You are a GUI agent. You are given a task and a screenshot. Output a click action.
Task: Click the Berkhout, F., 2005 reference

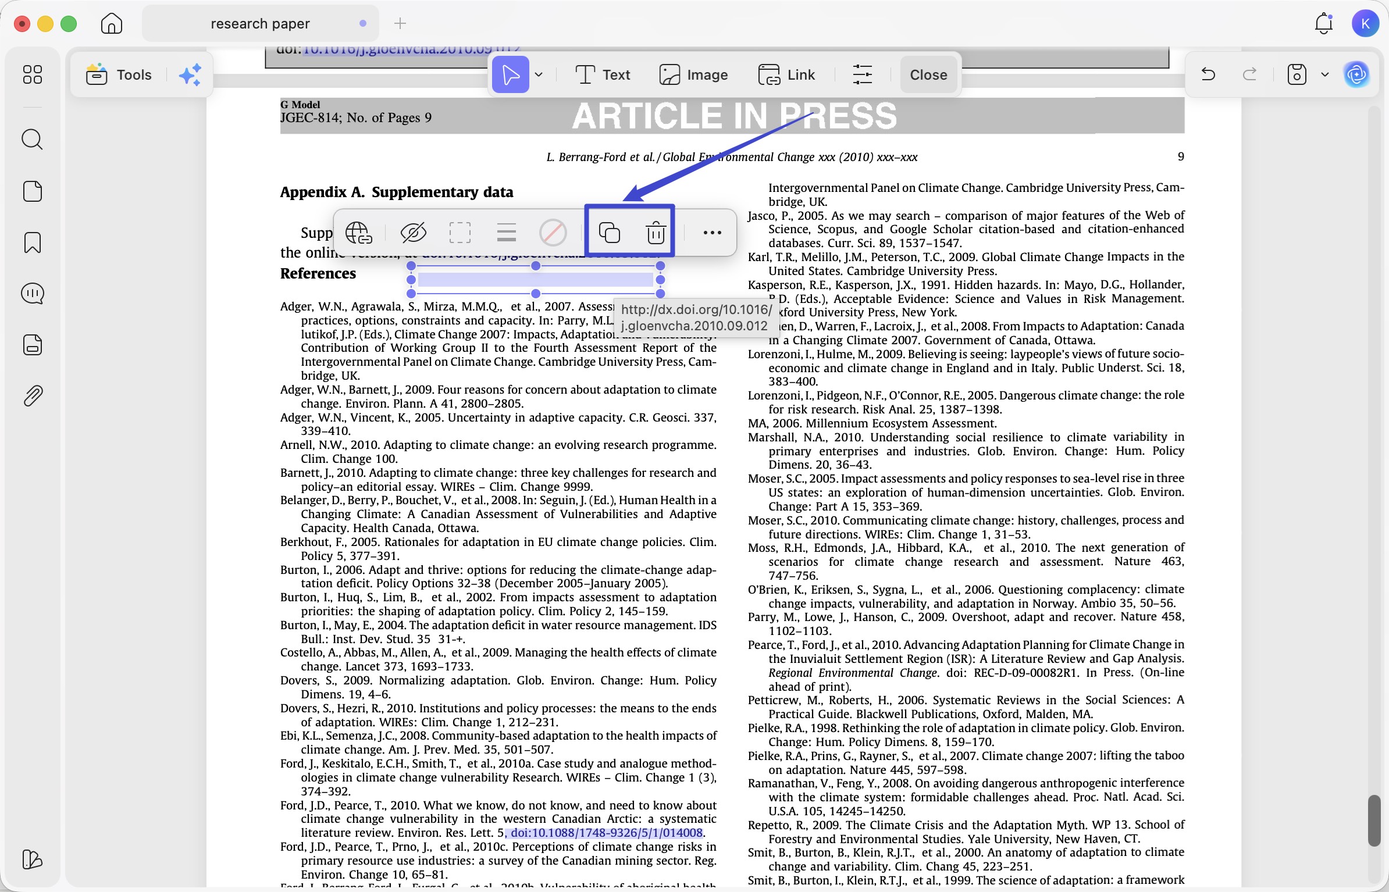pos(498,549)
